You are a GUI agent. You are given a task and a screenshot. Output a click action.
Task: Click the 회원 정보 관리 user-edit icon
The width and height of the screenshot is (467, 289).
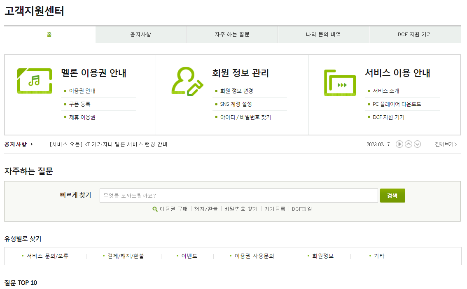pos(187,81)
